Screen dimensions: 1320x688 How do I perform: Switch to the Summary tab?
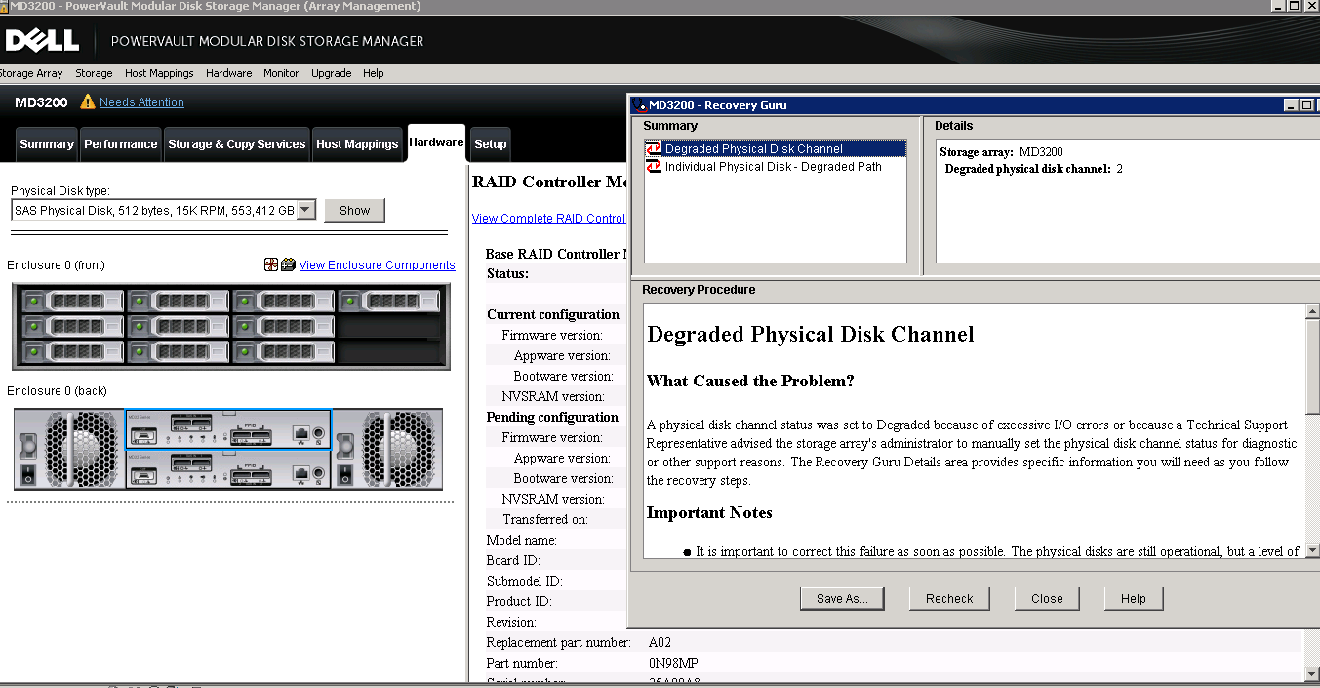coord(47,144)
